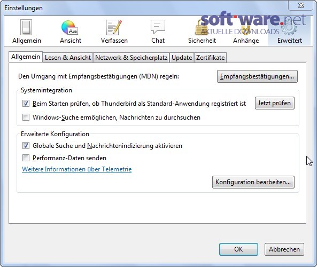The image size is (317, 267).
Task: Click the Jetzt prüfen button
Action: pyautogui.click(x=275, y=103)
